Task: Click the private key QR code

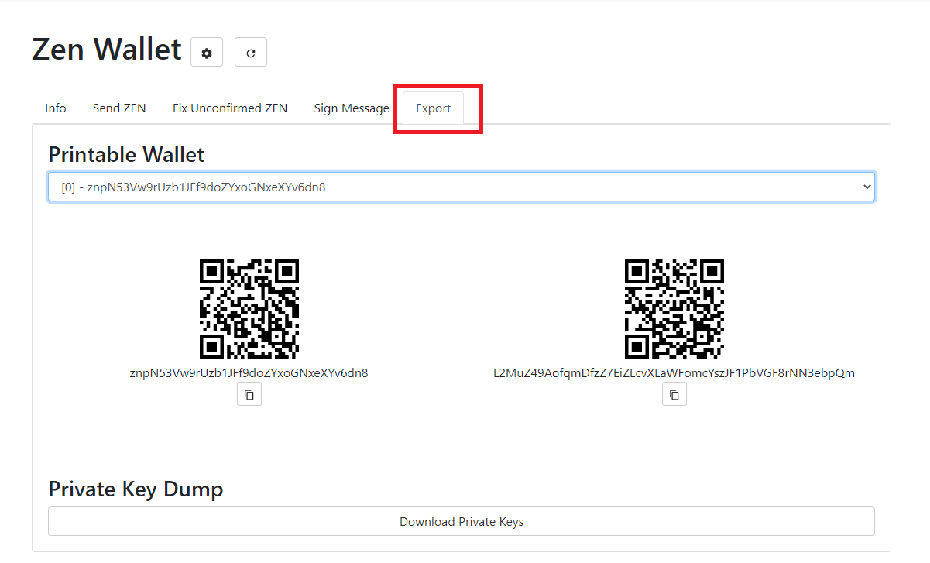Action: tap(674, 309)
